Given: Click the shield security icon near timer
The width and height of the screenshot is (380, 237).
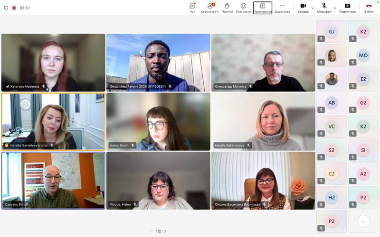Looking at the screenshot, I should (x=6, y=8).
